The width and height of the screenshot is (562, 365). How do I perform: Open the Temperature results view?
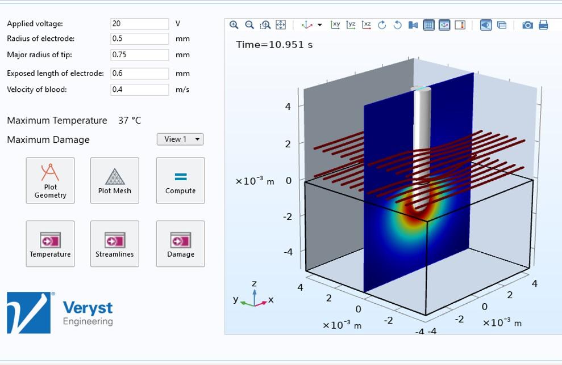(x=50, y=244)
